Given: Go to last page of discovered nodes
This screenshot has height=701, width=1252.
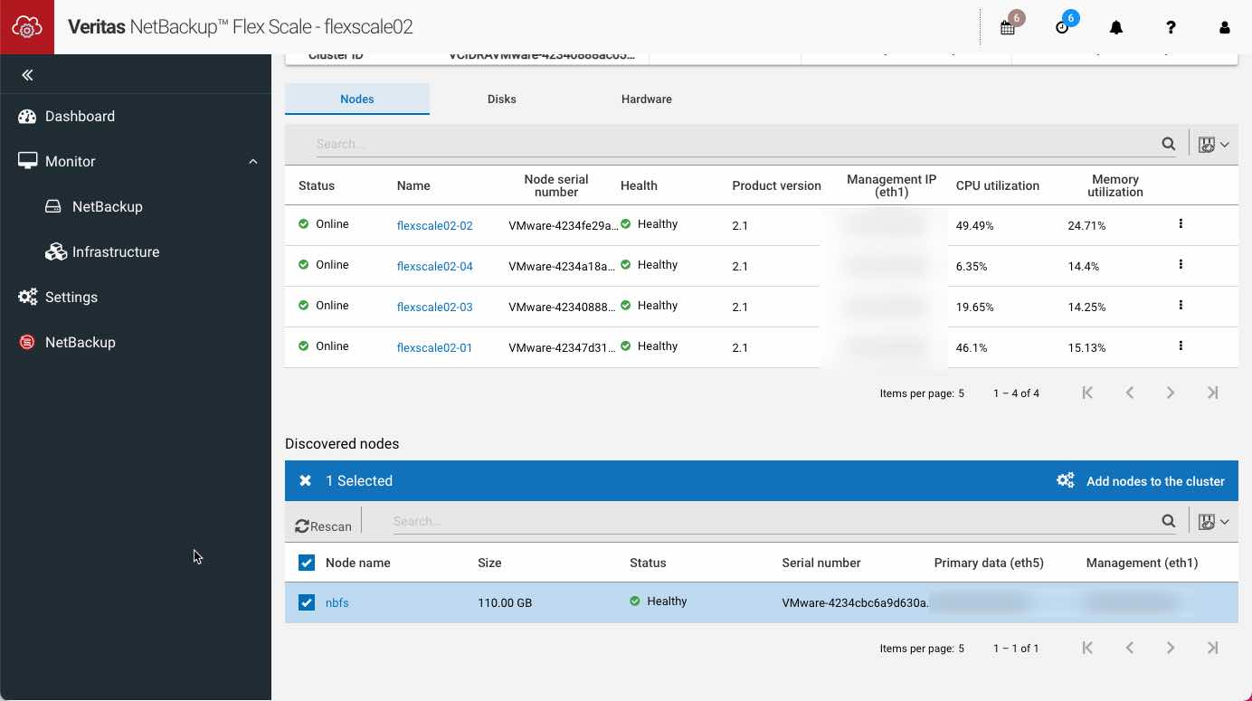Looking at the screenshot, I should pos(1213,648).
